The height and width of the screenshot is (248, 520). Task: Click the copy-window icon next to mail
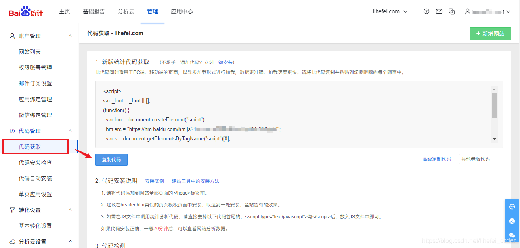click(452, 12)
